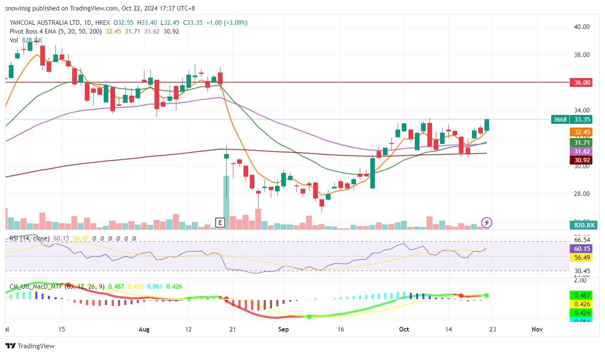
Task: Click the 40.00 price axis tick
Action: 581,27
